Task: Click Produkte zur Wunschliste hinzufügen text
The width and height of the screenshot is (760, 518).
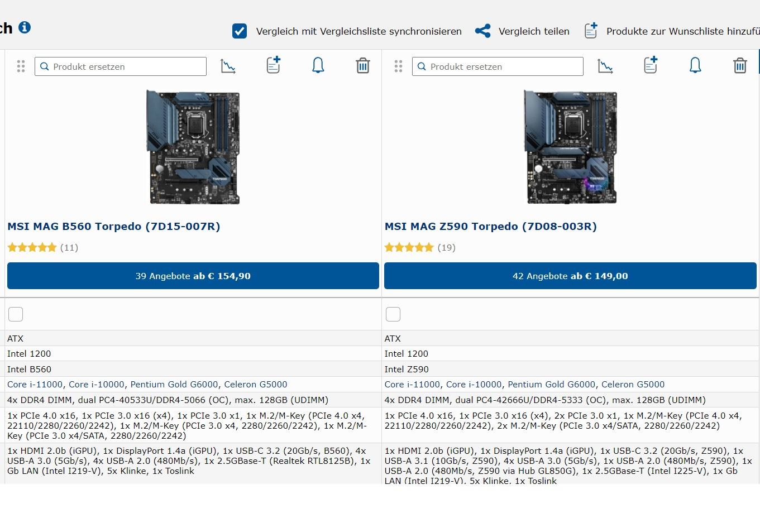Action: (x=683, y=31)
